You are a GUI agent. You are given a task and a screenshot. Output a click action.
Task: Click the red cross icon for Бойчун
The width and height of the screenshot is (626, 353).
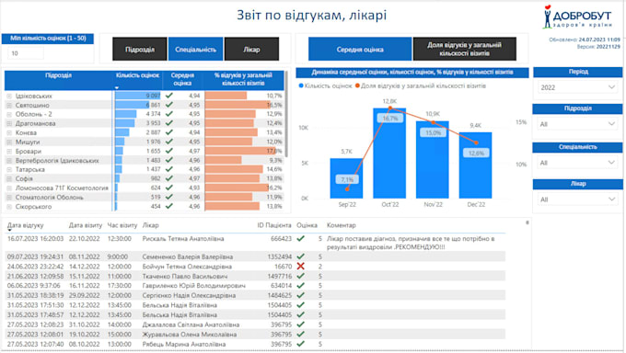tap(301, 266)
